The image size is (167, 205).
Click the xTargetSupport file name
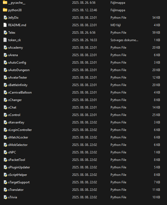coord(19,182)
